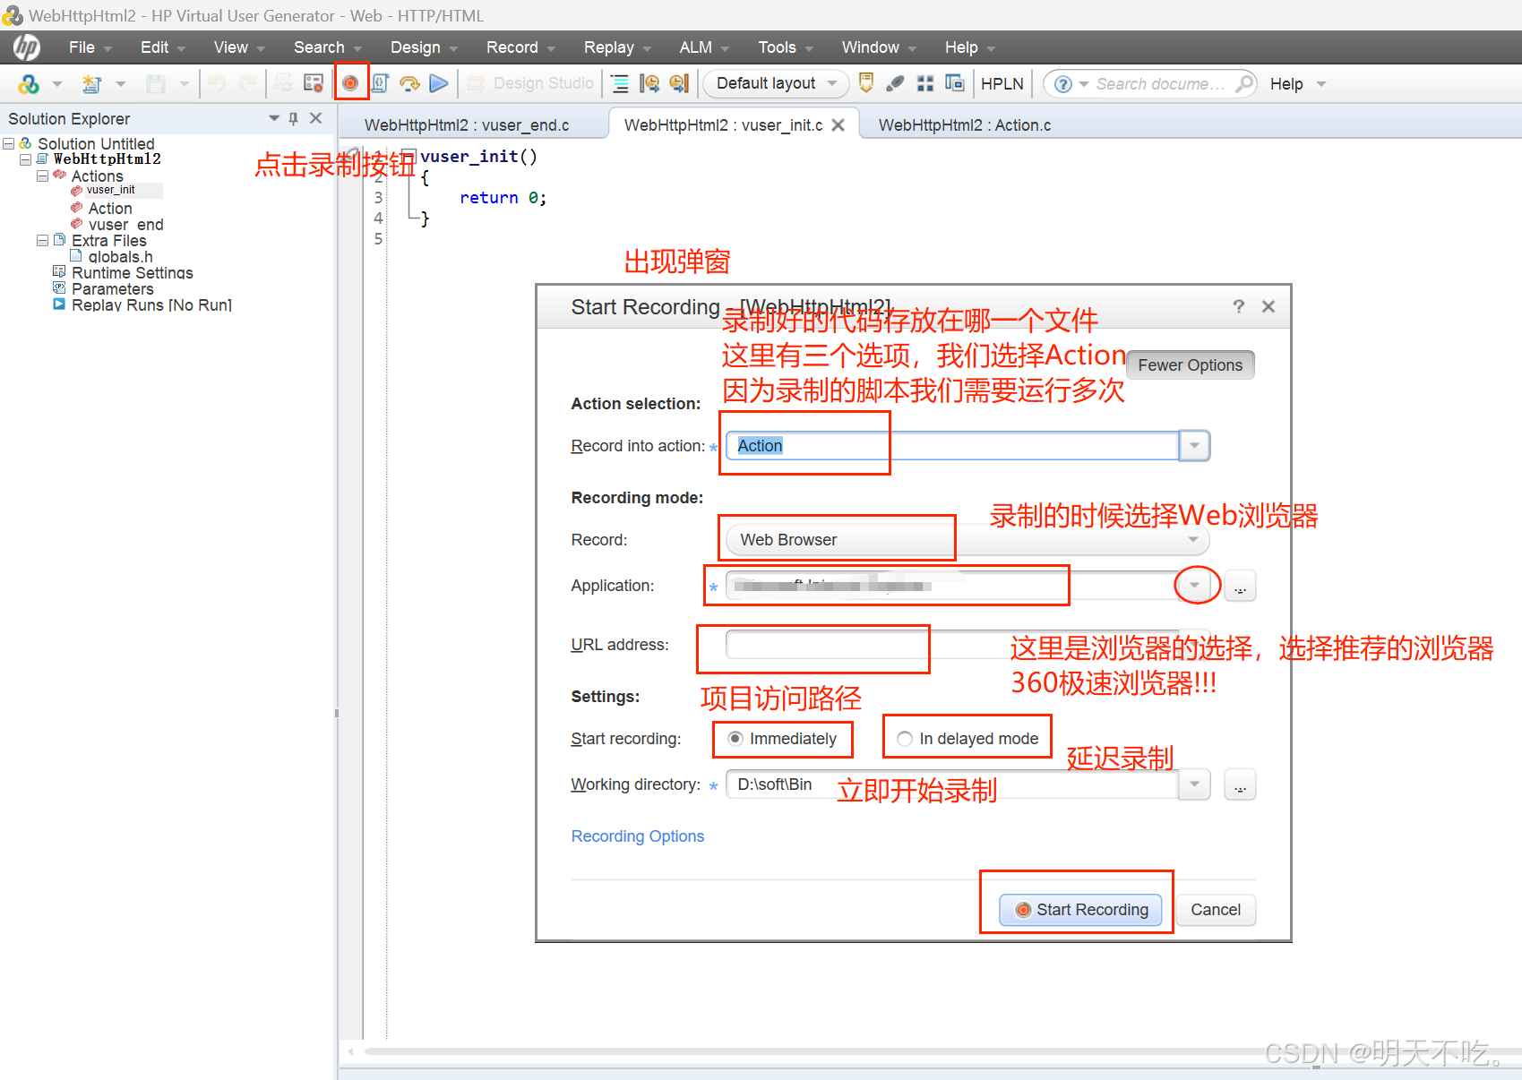Click the Insert Start Transaction icon
Screen dimensions: 1522x1080
coord(649,83)
